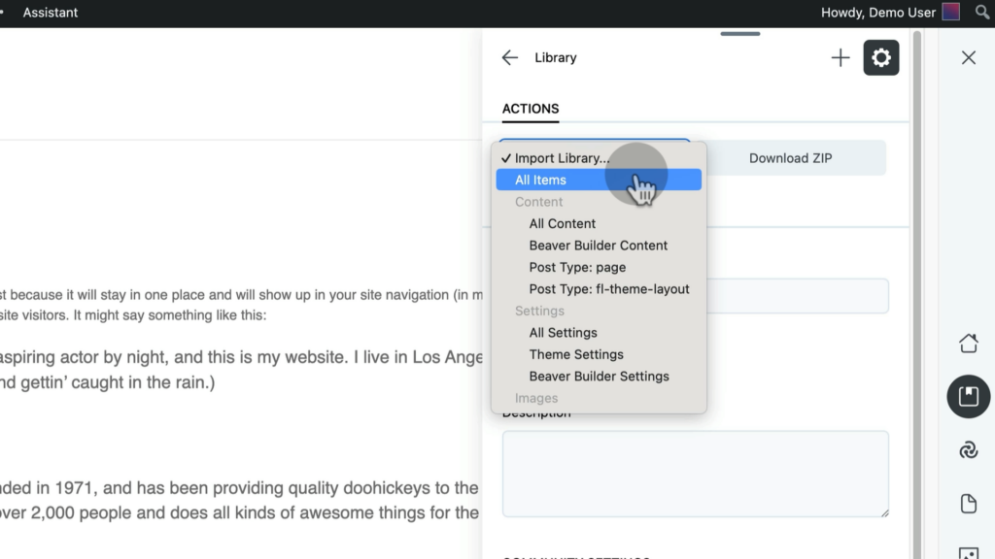The image size is (995, 559).
Task: Open the Content page icon in sidebar
Action: [x=968, y=504]
